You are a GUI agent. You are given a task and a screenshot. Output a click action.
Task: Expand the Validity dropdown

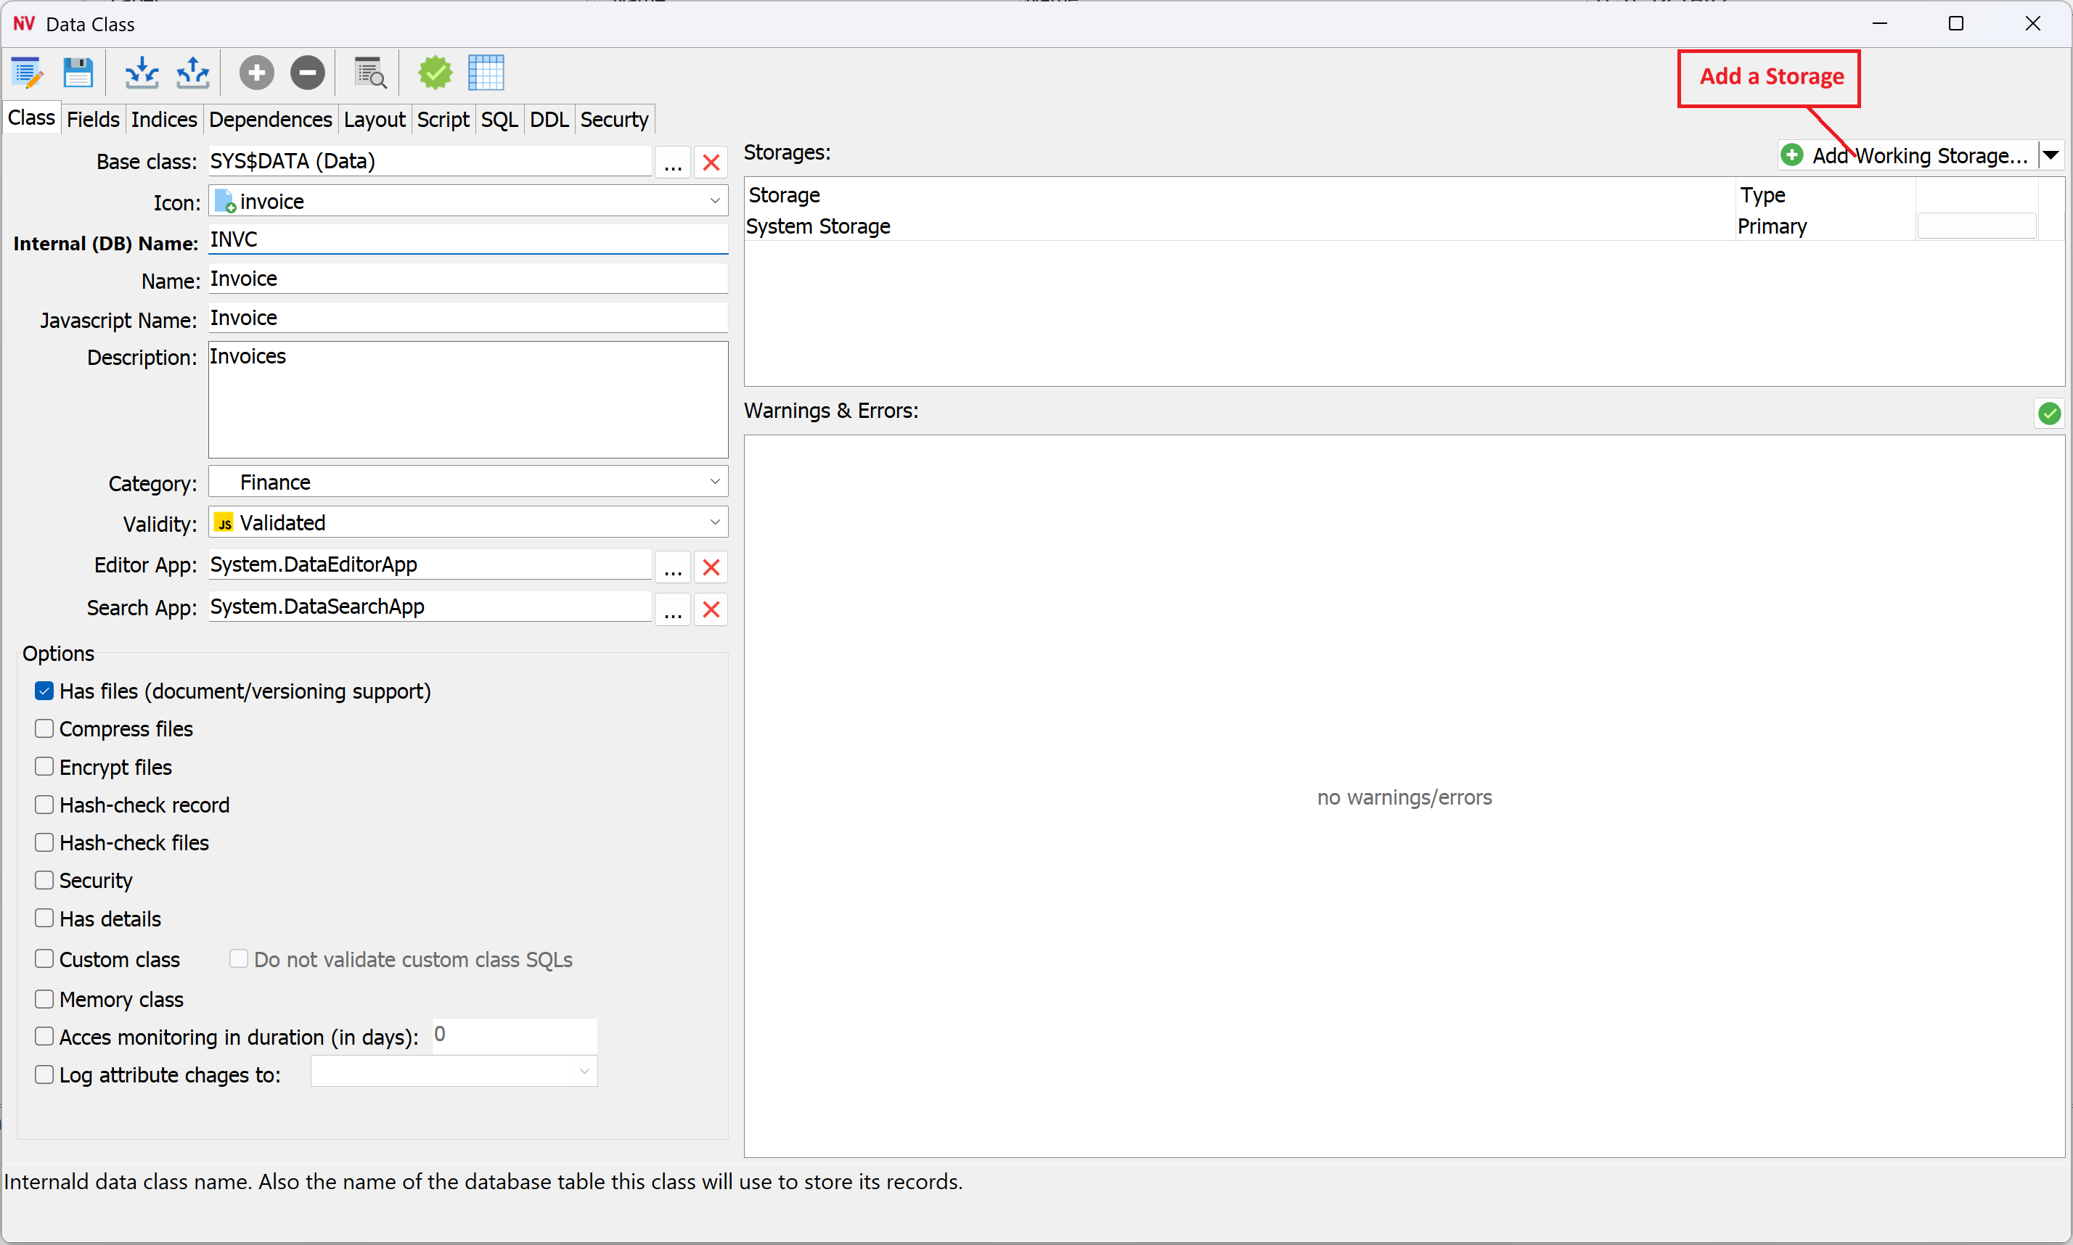[x=467, y=522]
